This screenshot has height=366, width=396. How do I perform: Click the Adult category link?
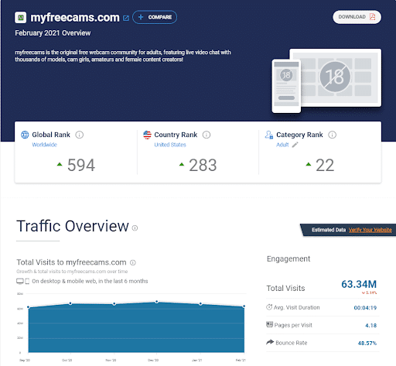(282, 145)
